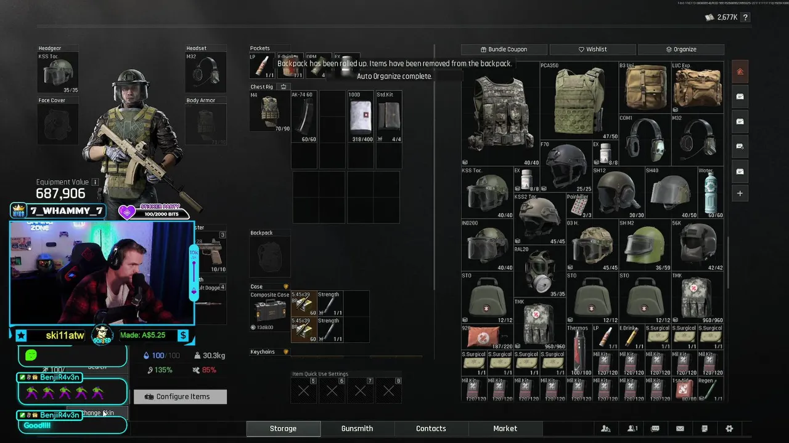This screenshot has width=789, height=443.
Task: Click the 2,677K currency display
Action: [722, 18]
